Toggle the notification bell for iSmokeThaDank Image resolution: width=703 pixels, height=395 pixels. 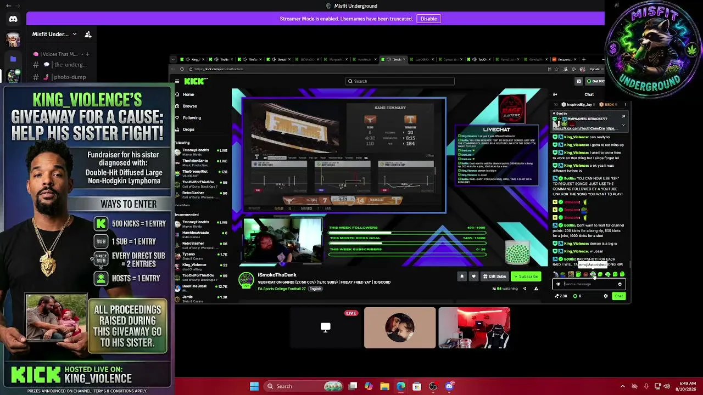pos(462,276)
